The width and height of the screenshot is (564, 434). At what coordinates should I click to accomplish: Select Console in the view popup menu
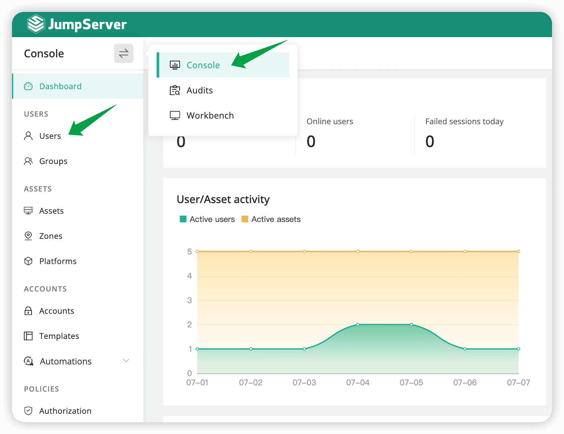pos(203,65)
